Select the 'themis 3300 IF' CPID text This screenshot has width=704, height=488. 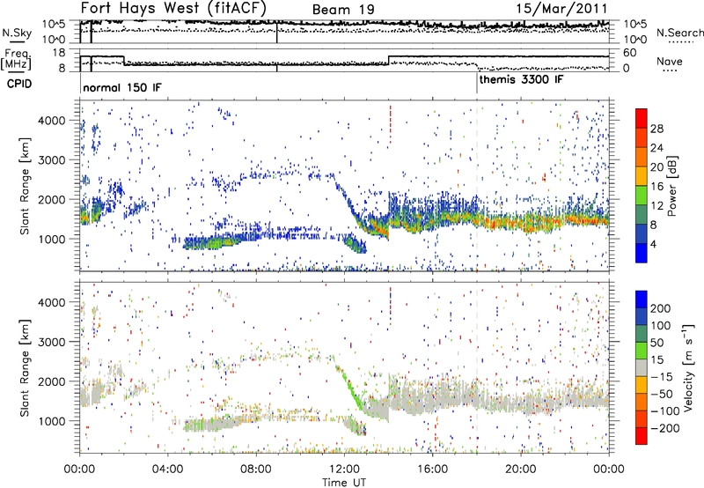[x=521, y=80]
